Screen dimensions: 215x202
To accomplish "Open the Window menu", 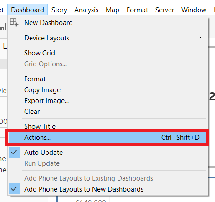I will [194, 10].
